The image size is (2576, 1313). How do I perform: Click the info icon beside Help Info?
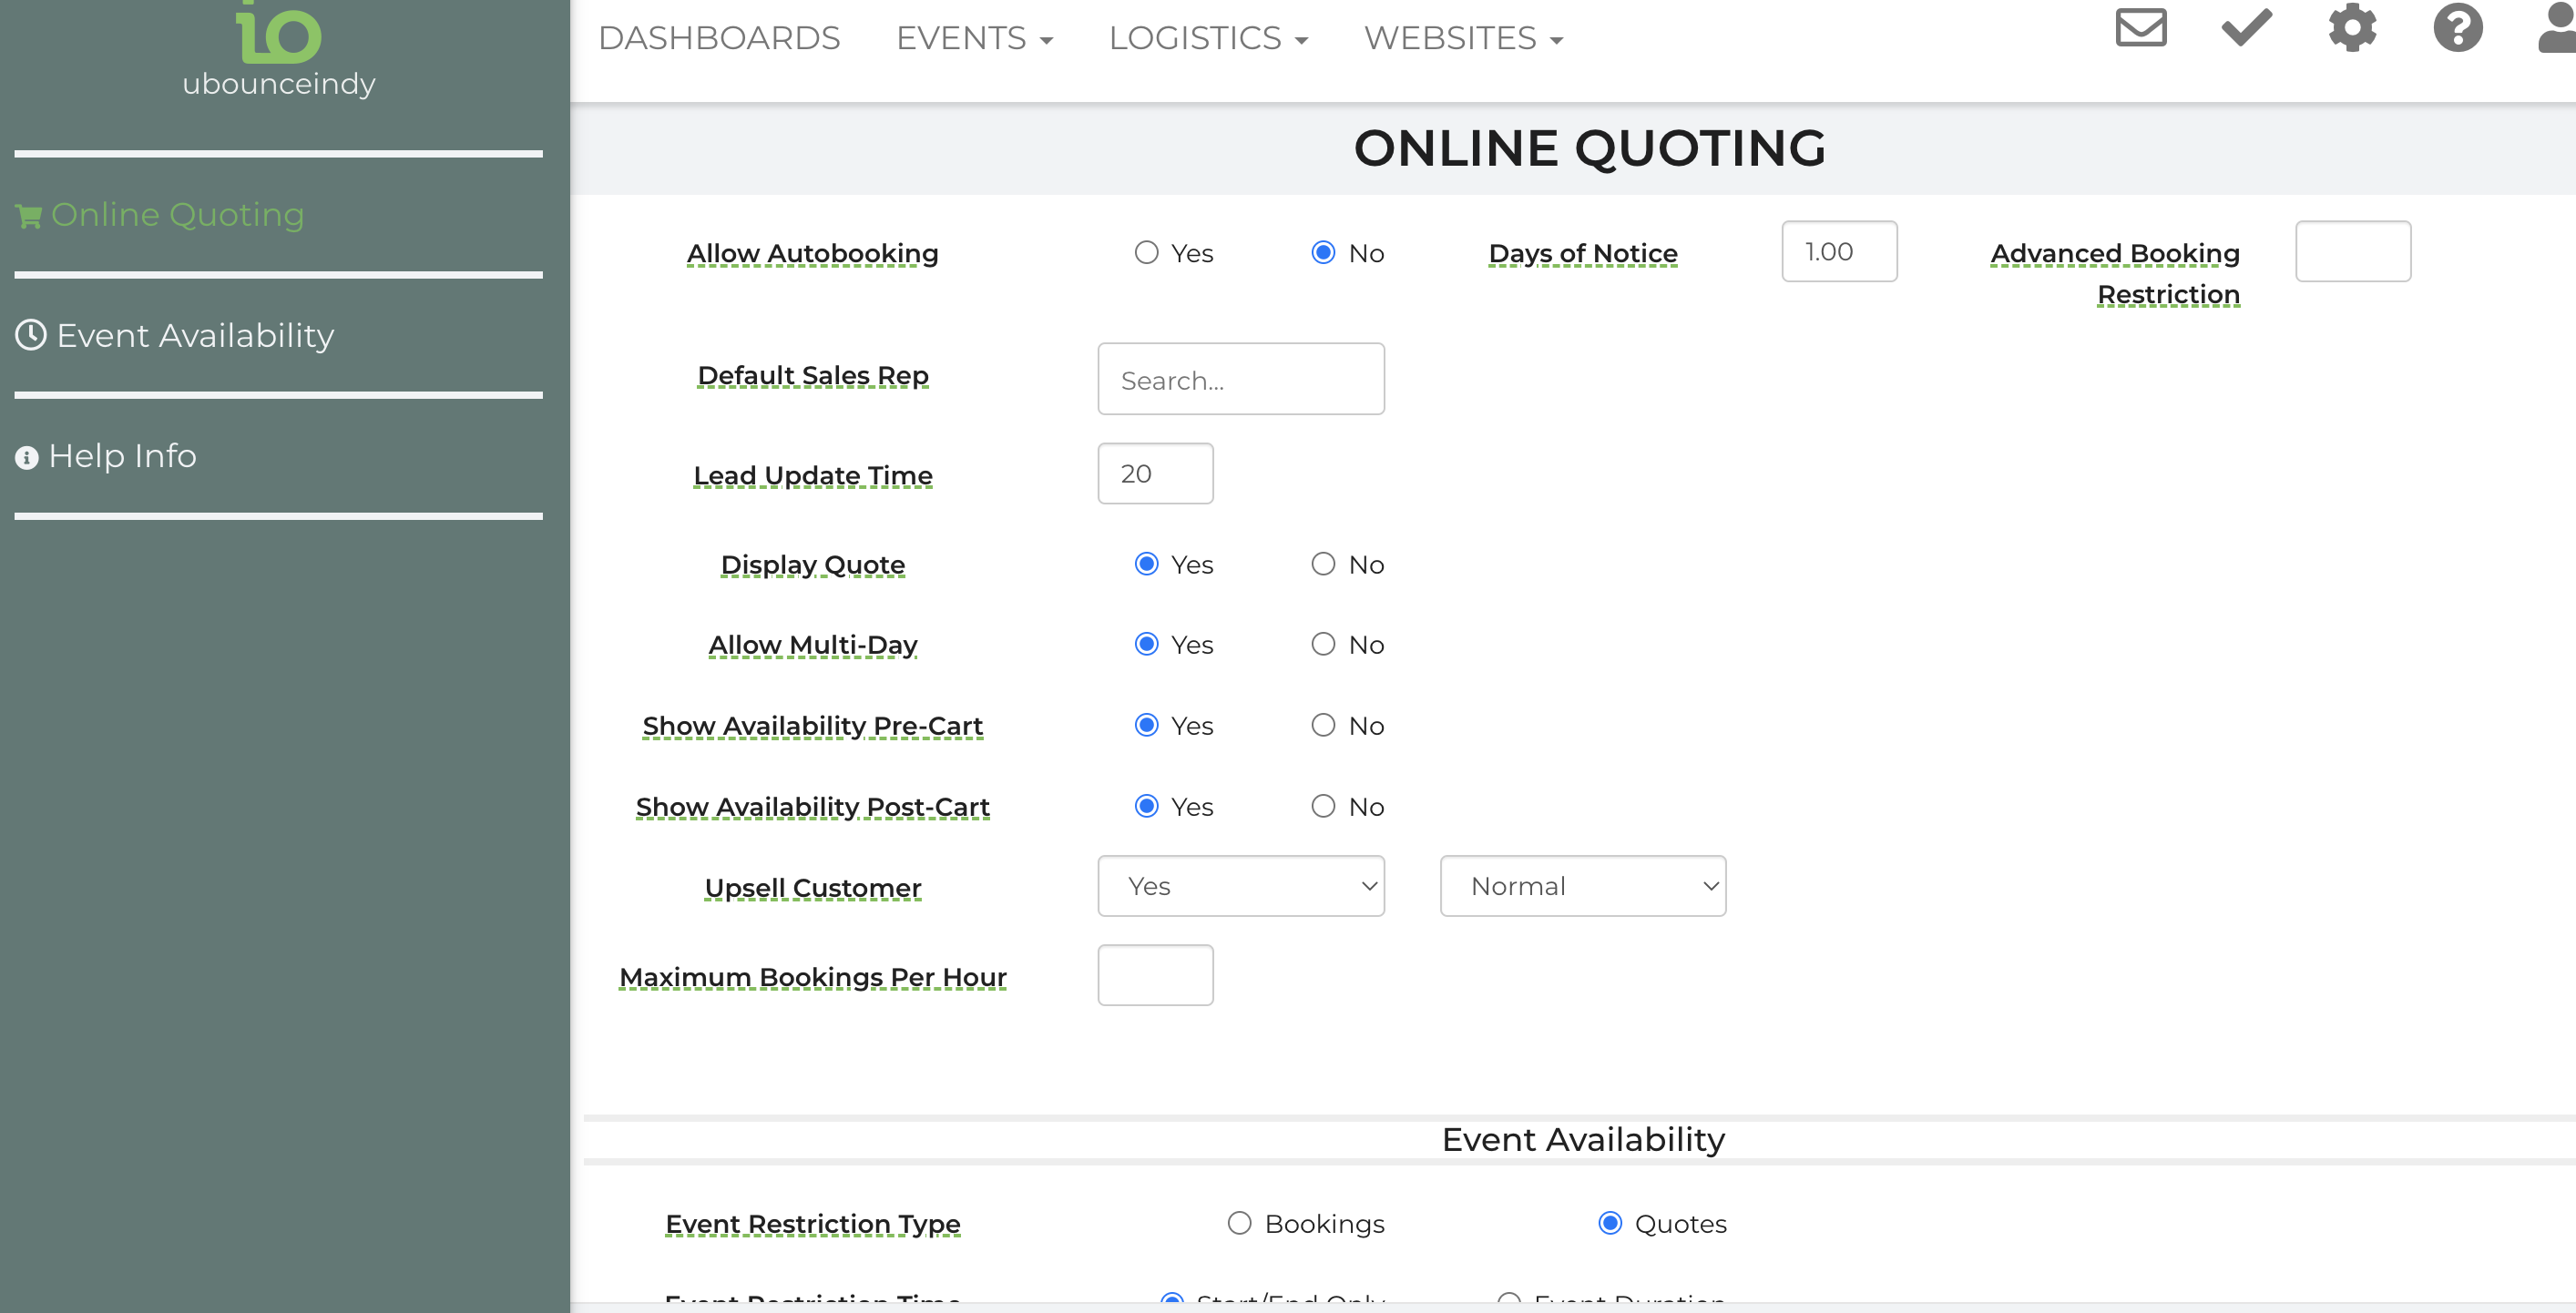tap(27, 458)
